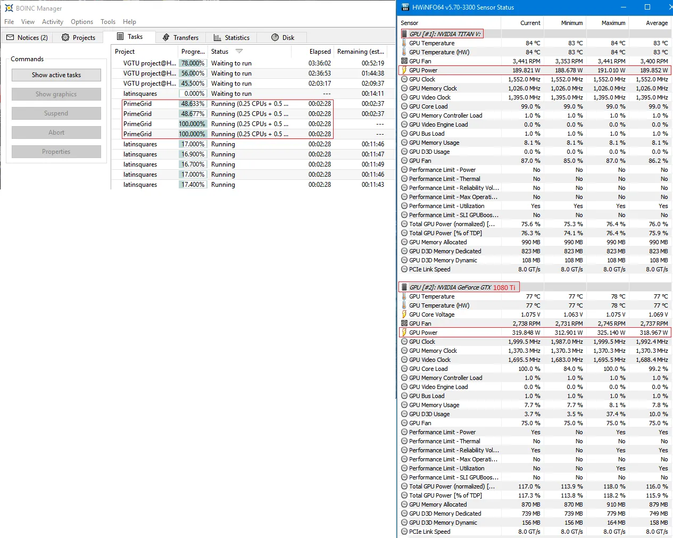Click the circle icon beside Performance Limit - Thermal under TITAN V
The image size is (673, 538).
[x=404, y=179]
